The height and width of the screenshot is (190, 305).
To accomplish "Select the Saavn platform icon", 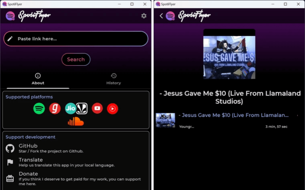I will coord(82,108).
